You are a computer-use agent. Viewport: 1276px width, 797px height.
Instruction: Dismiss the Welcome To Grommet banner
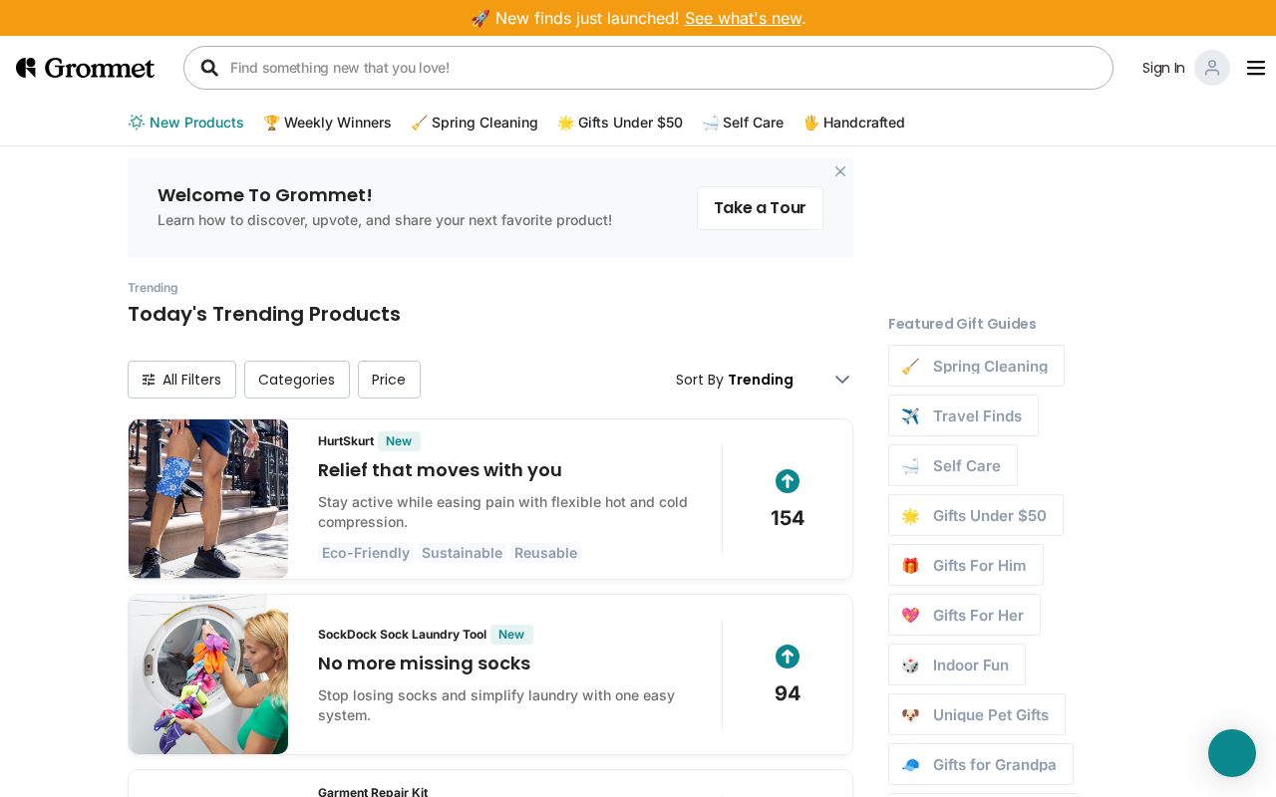pos(840,171)
